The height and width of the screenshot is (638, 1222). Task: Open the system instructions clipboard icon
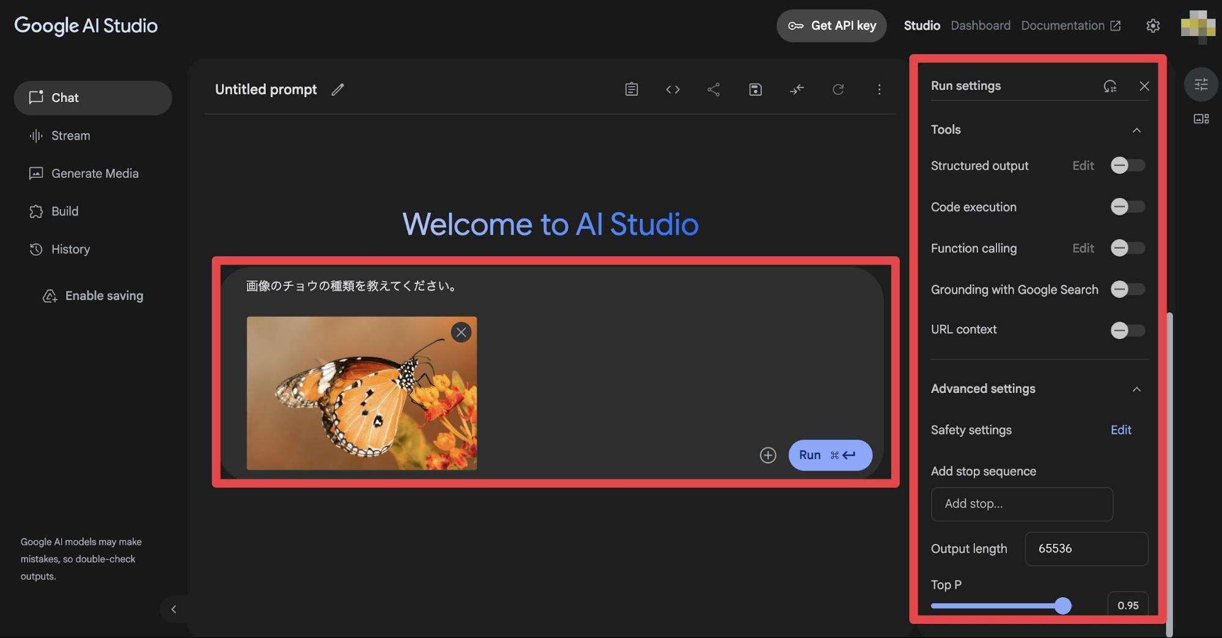(x=631, y=90)
